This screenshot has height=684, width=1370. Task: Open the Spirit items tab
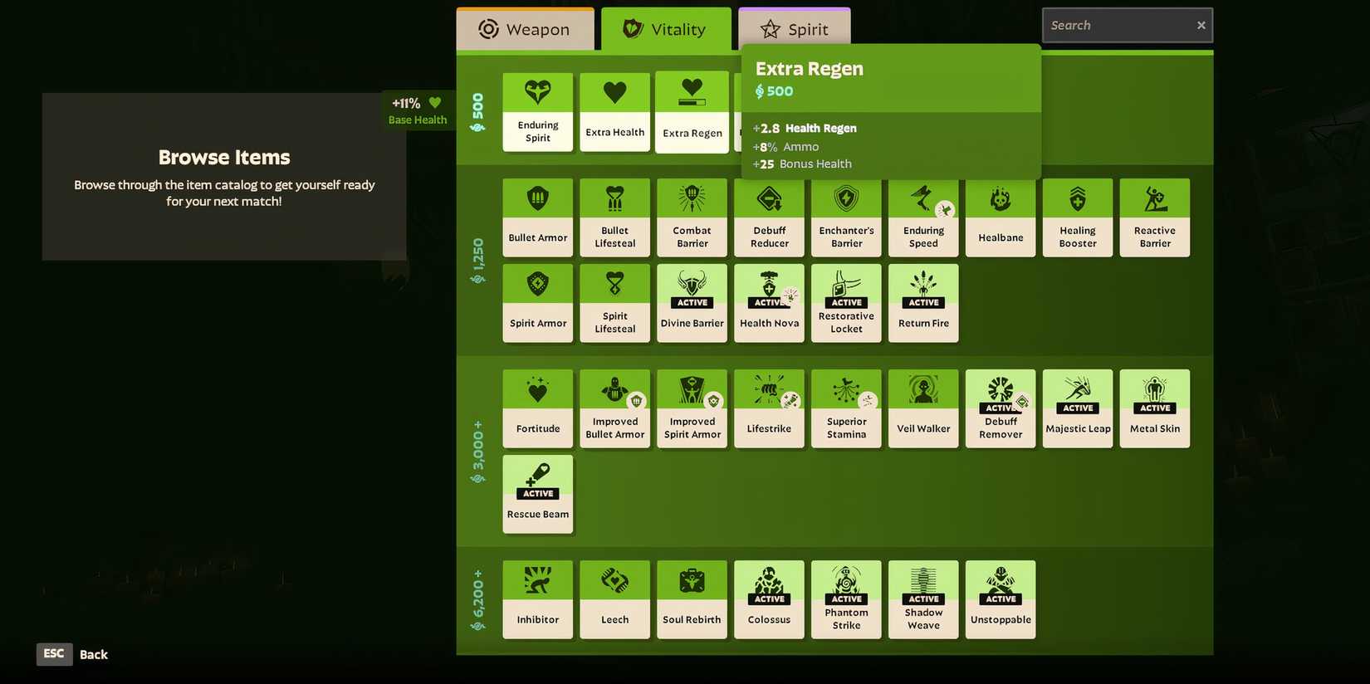tap(794, 30)
